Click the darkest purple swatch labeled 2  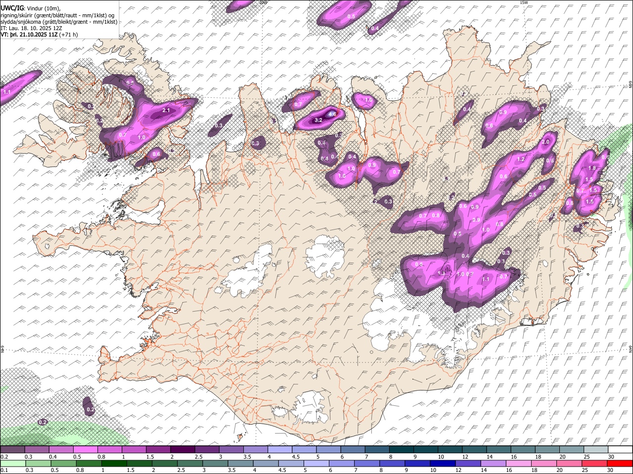click(182, 450)
